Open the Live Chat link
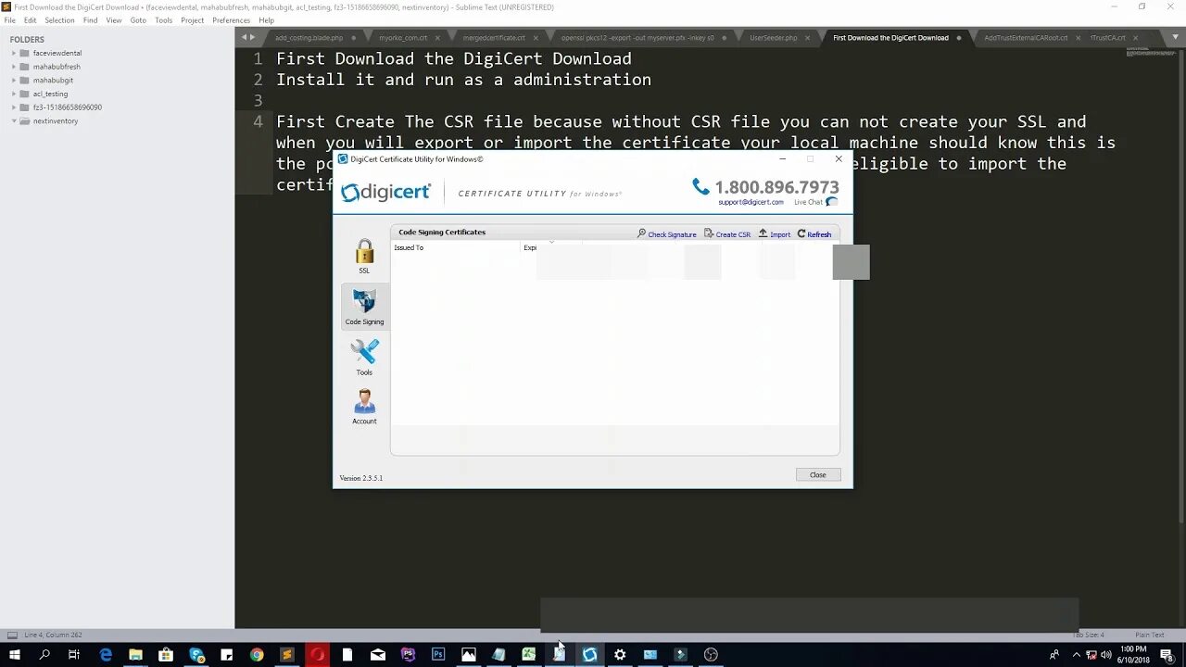Viewport: 1186px width, 667px height. 814,202
